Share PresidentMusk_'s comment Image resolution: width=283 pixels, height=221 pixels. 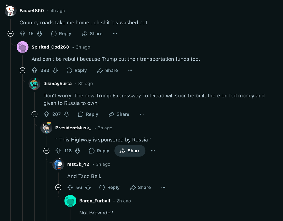click(x=130, y=151)
